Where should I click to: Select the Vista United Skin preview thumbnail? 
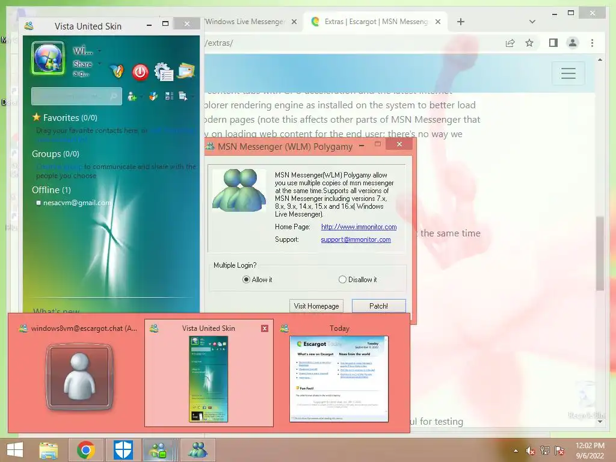coord(209,372)
